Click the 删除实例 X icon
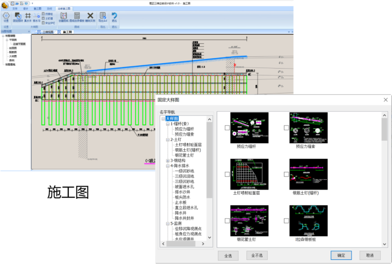 [x=90, y=16]
